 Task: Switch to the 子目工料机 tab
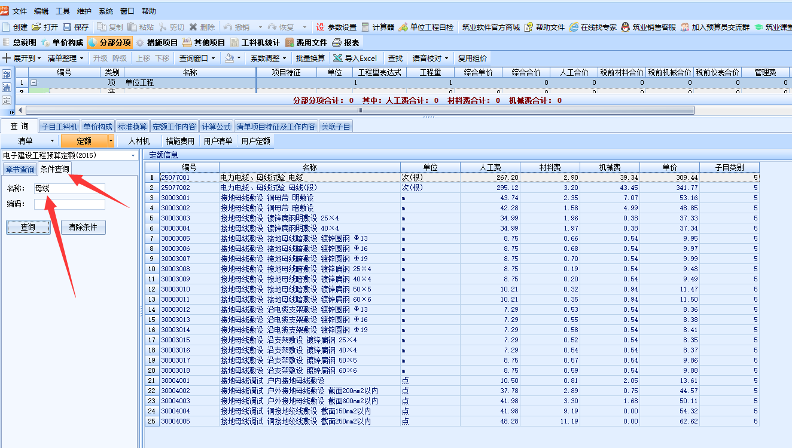[59, 127]
